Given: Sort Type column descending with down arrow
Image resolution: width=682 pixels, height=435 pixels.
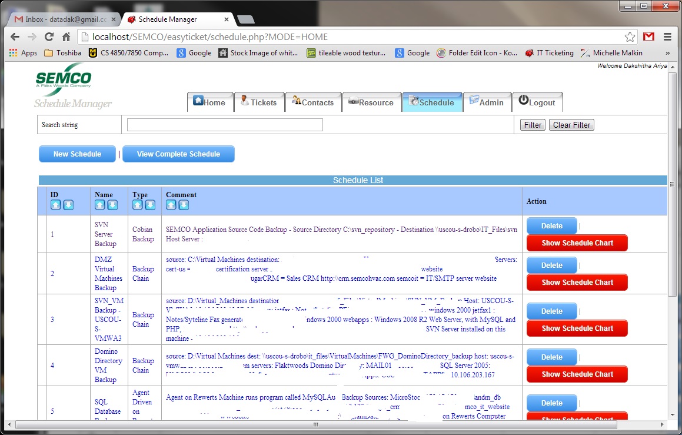Looking at the screenshot, I should (x=150, y=205).
